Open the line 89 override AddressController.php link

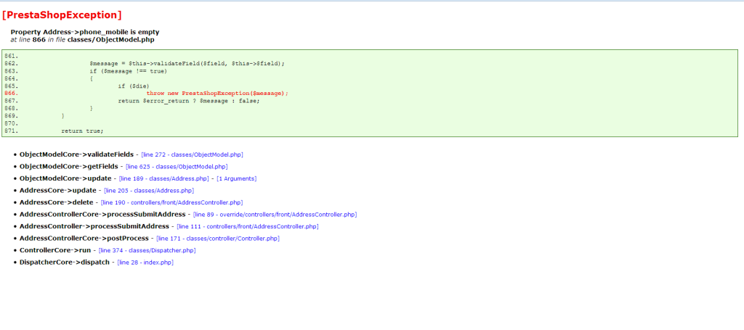point(275,215)
